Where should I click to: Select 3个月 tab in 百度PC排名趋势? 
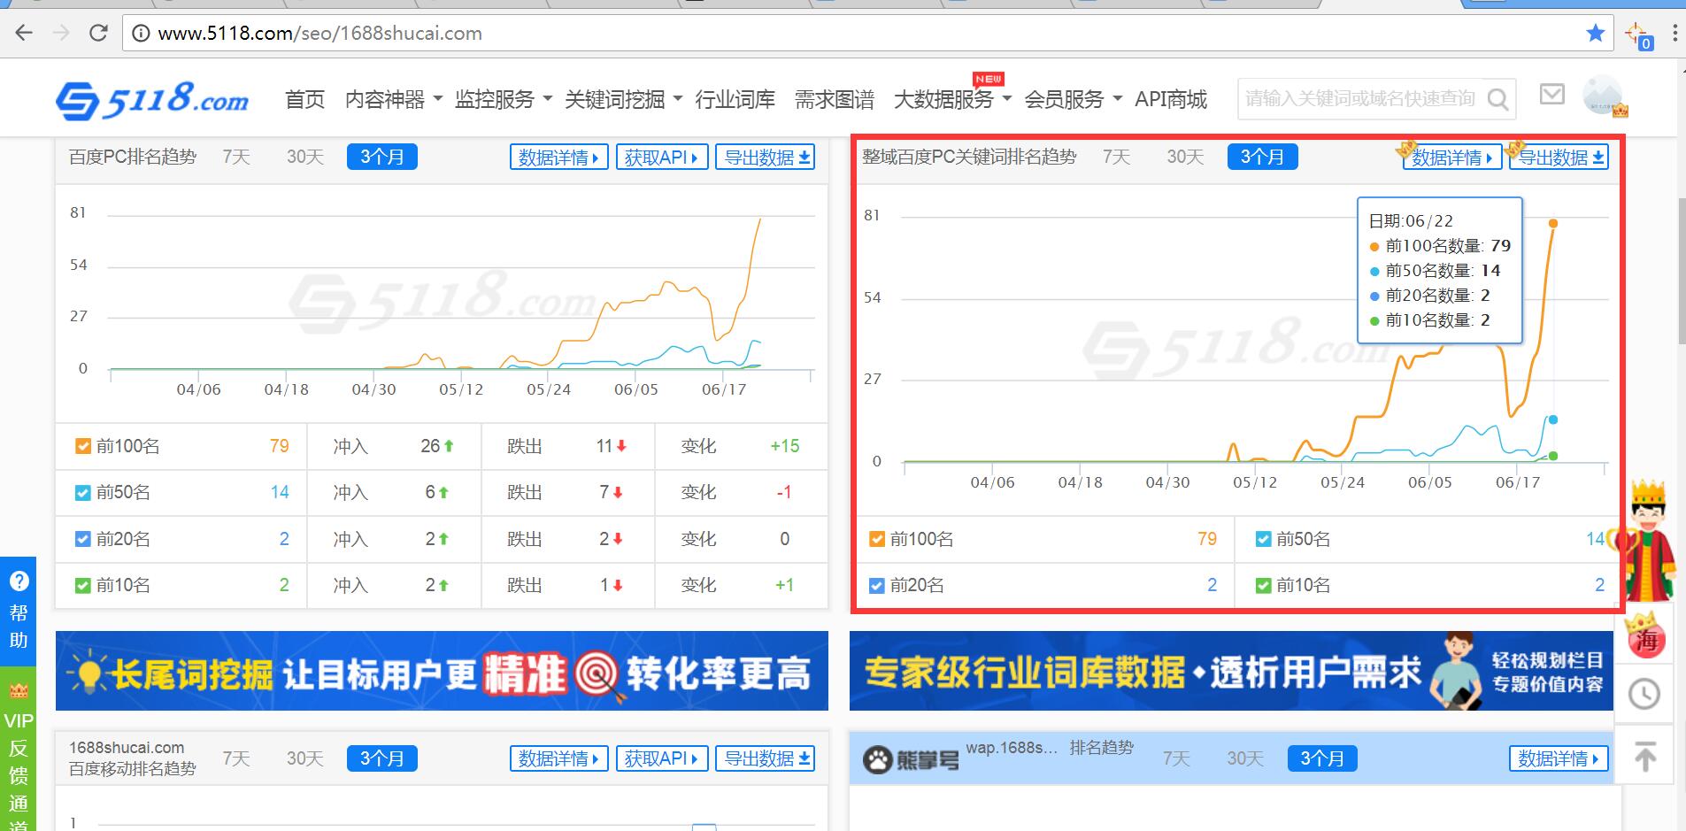(x=381, y=158)
